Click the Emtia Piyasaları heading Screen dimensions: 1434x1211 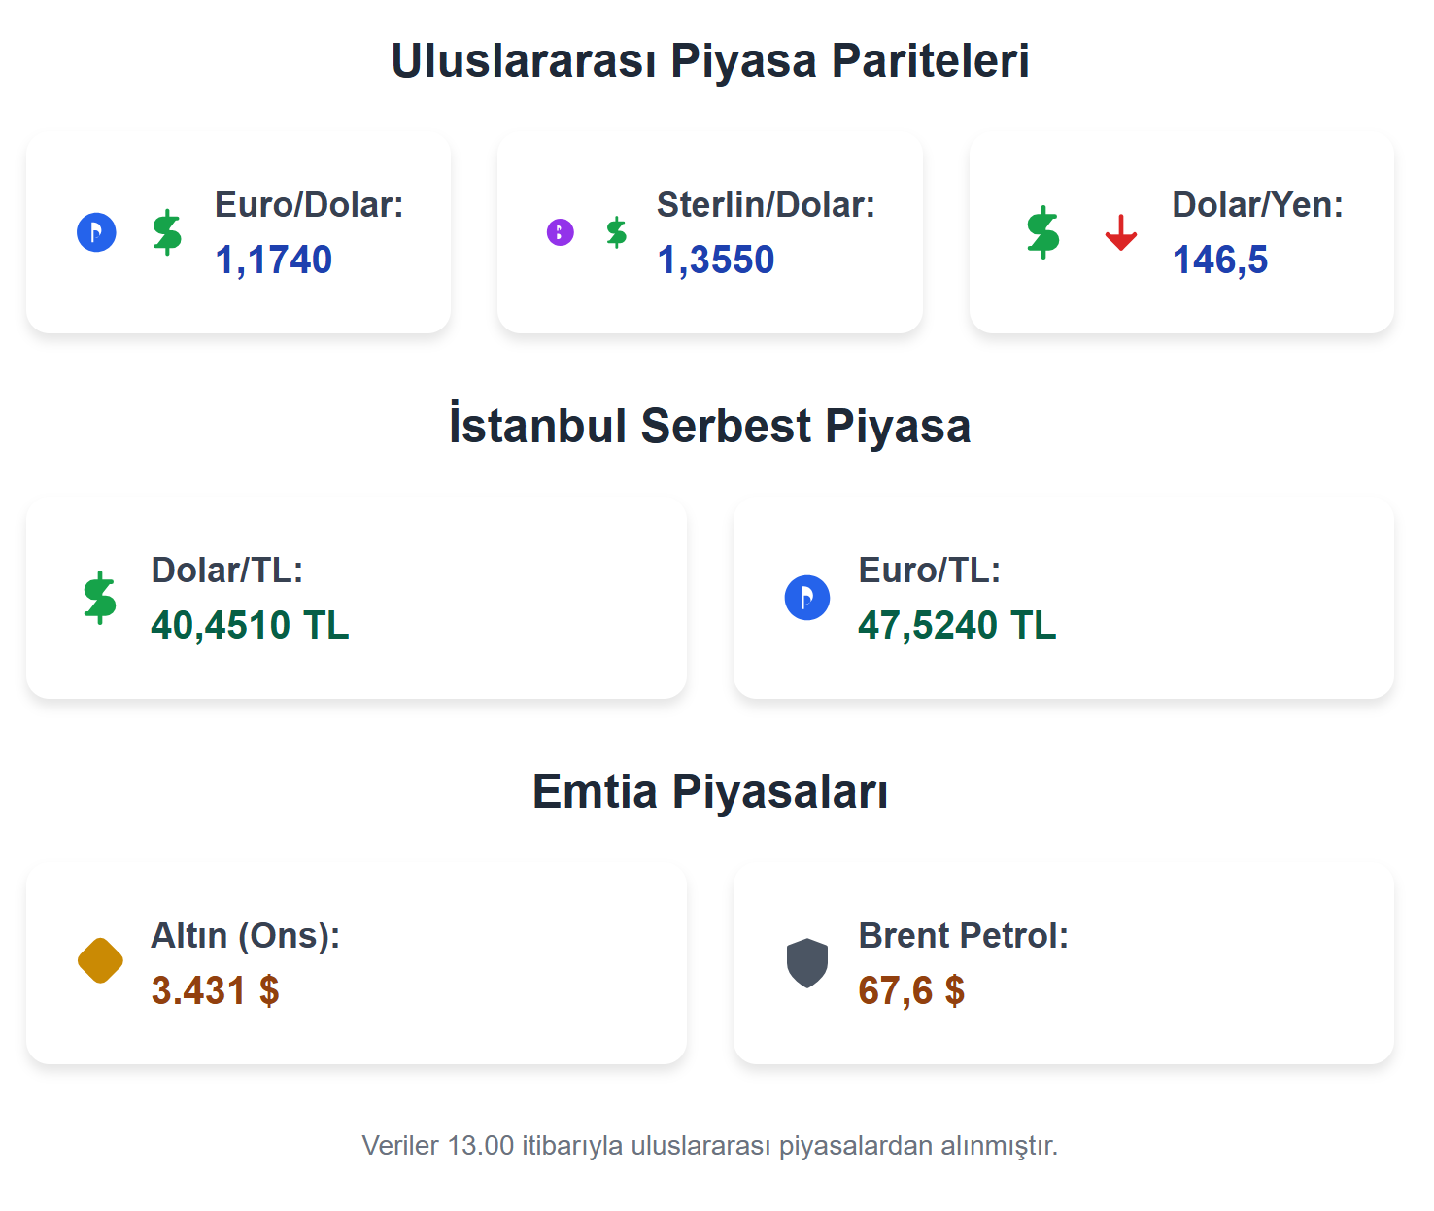(710, 791)
